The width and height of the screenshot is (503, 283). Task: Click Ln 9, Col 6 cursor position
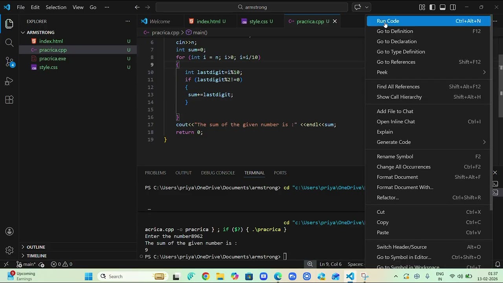pos(330,264)
